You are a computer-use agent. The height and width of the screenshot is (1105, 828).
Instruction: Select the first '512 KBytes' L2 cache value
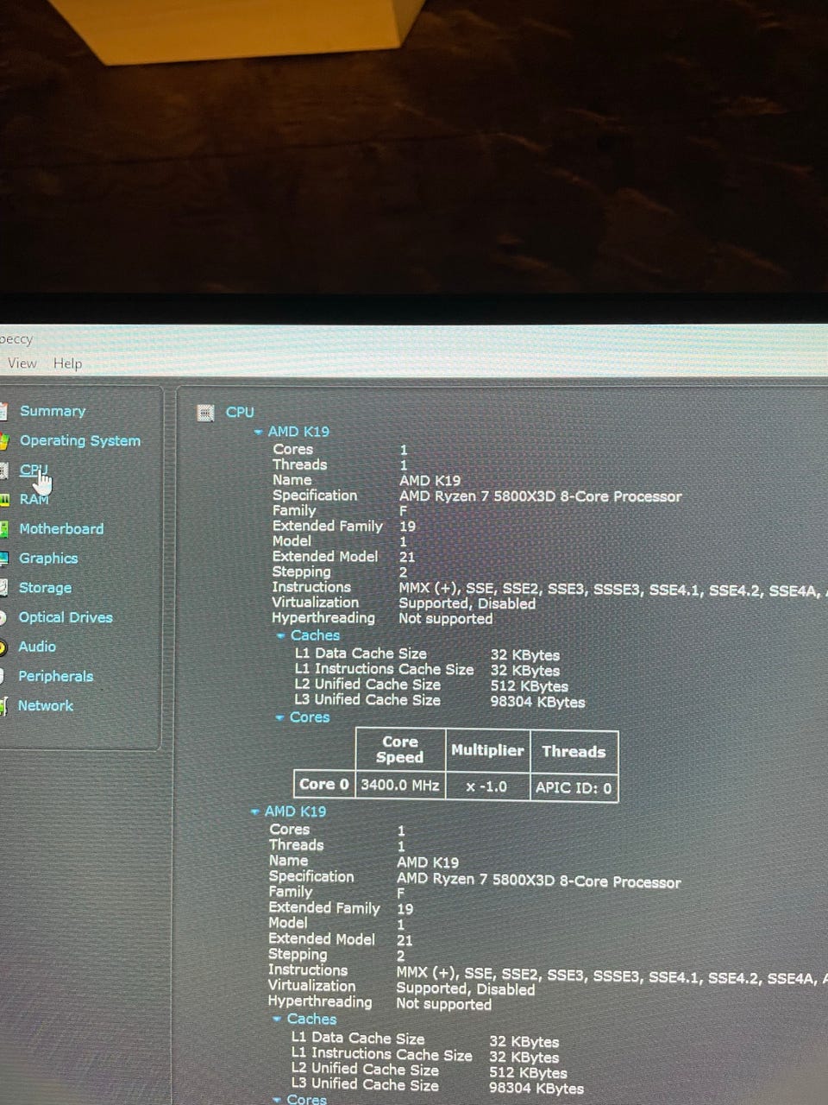[x=529, y=686]
